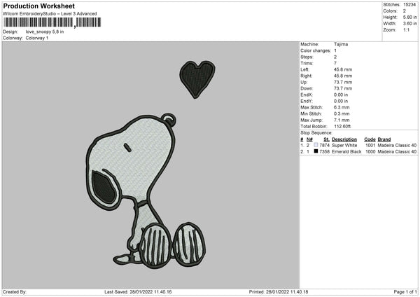
Task: Click the Max Stitch value 6.3 mm
Action: click(342, 107)
